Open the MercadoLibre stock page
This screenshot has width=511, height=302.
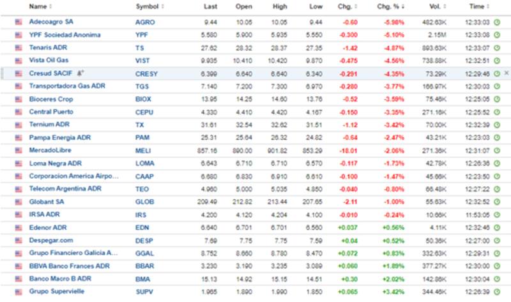coord(50,150)
